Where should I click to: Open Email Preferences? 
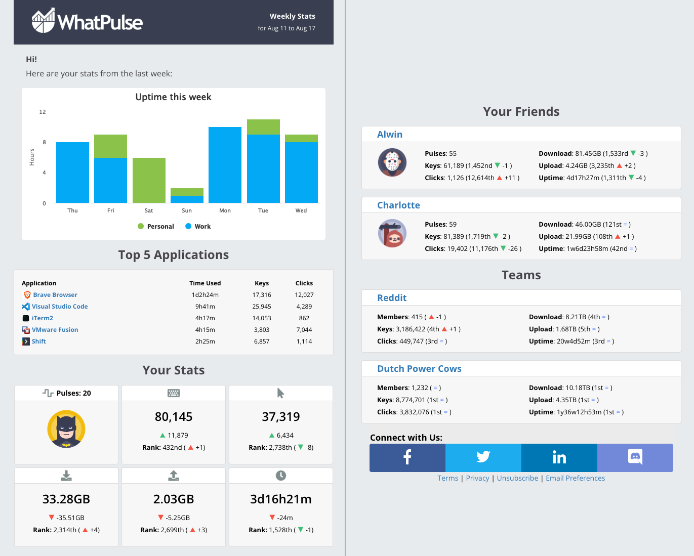point(575,478)
